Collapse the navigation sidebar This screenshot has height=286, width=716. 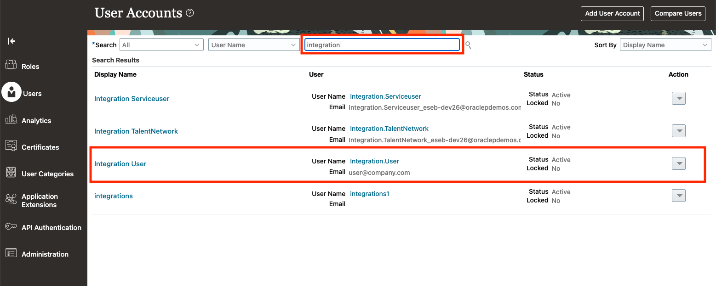11,41
